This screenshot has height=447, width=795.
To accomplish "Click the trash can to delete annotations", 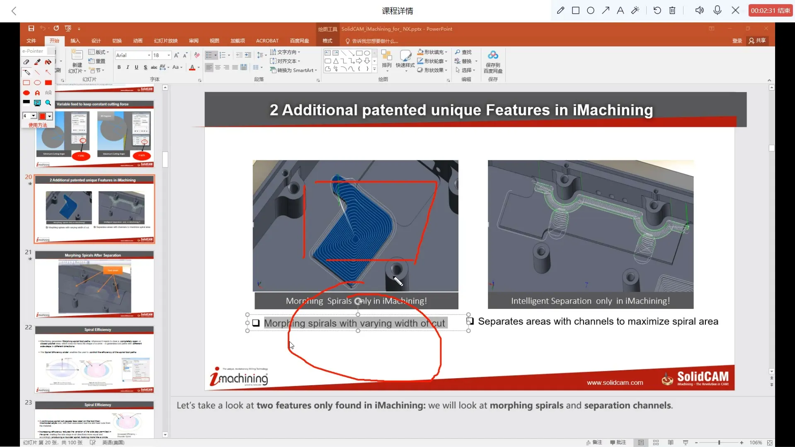I will [672, 10].
